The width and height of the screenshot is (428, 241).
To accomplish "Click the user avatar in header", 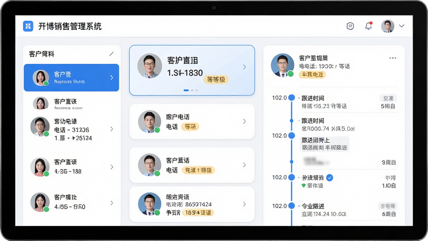I will click(387, 26).
